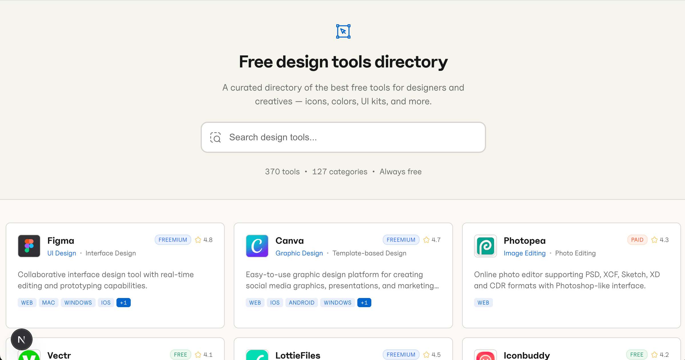Select the ANDROID tag on Canva card
Image resolution: width=685 pixels, height=360 pixels.
[x=301, y=302]
